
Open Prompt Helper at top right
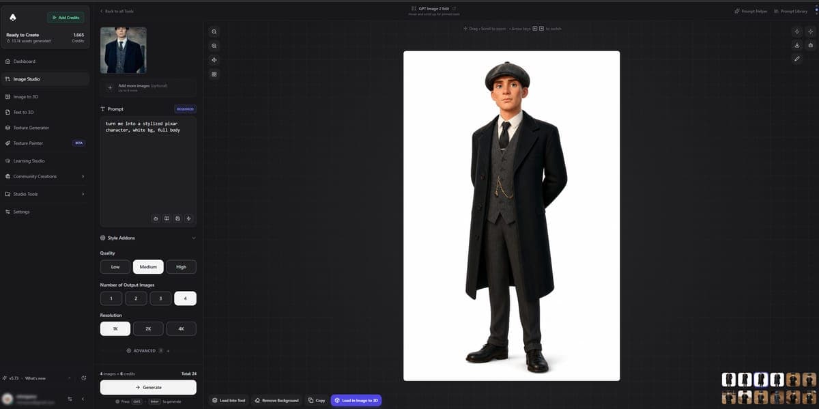(x=751, y=12)
